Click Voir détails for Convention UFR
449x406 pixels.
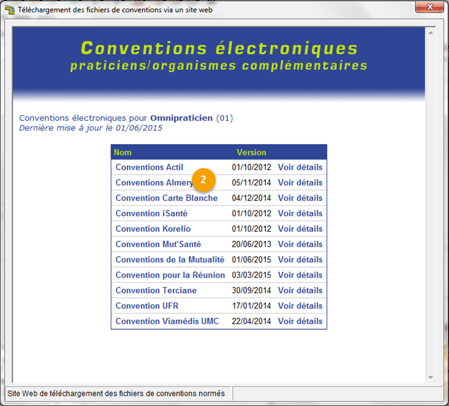click(300, 306)
